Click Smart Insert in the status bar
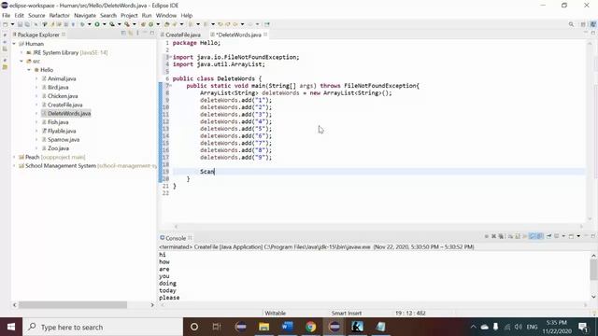The image size is (598, 336). pyautogui.click(x=347, y=314)
